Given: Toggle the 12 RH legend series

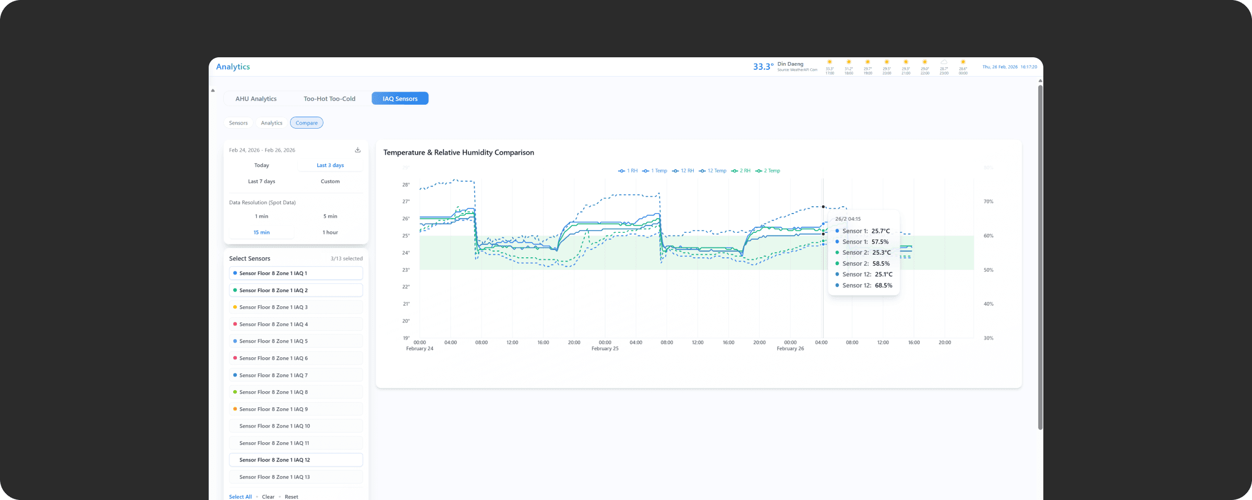Looking at the screenshot, I should click(683, 171).
